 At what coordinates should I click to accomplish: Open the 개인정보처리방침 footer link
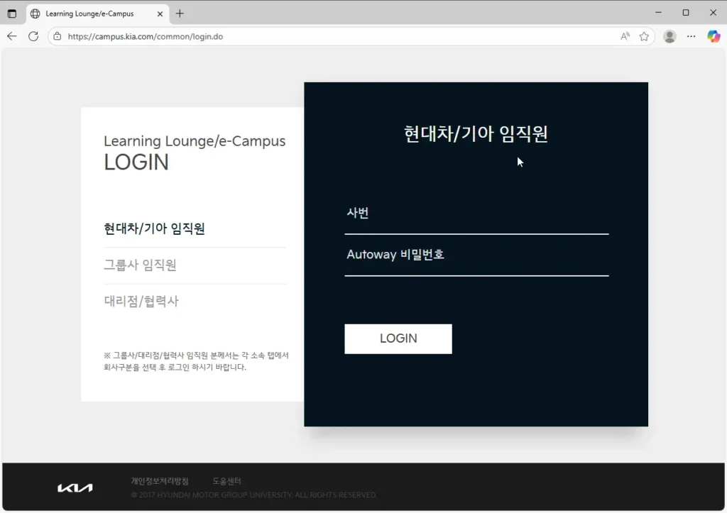coord(160,481)
